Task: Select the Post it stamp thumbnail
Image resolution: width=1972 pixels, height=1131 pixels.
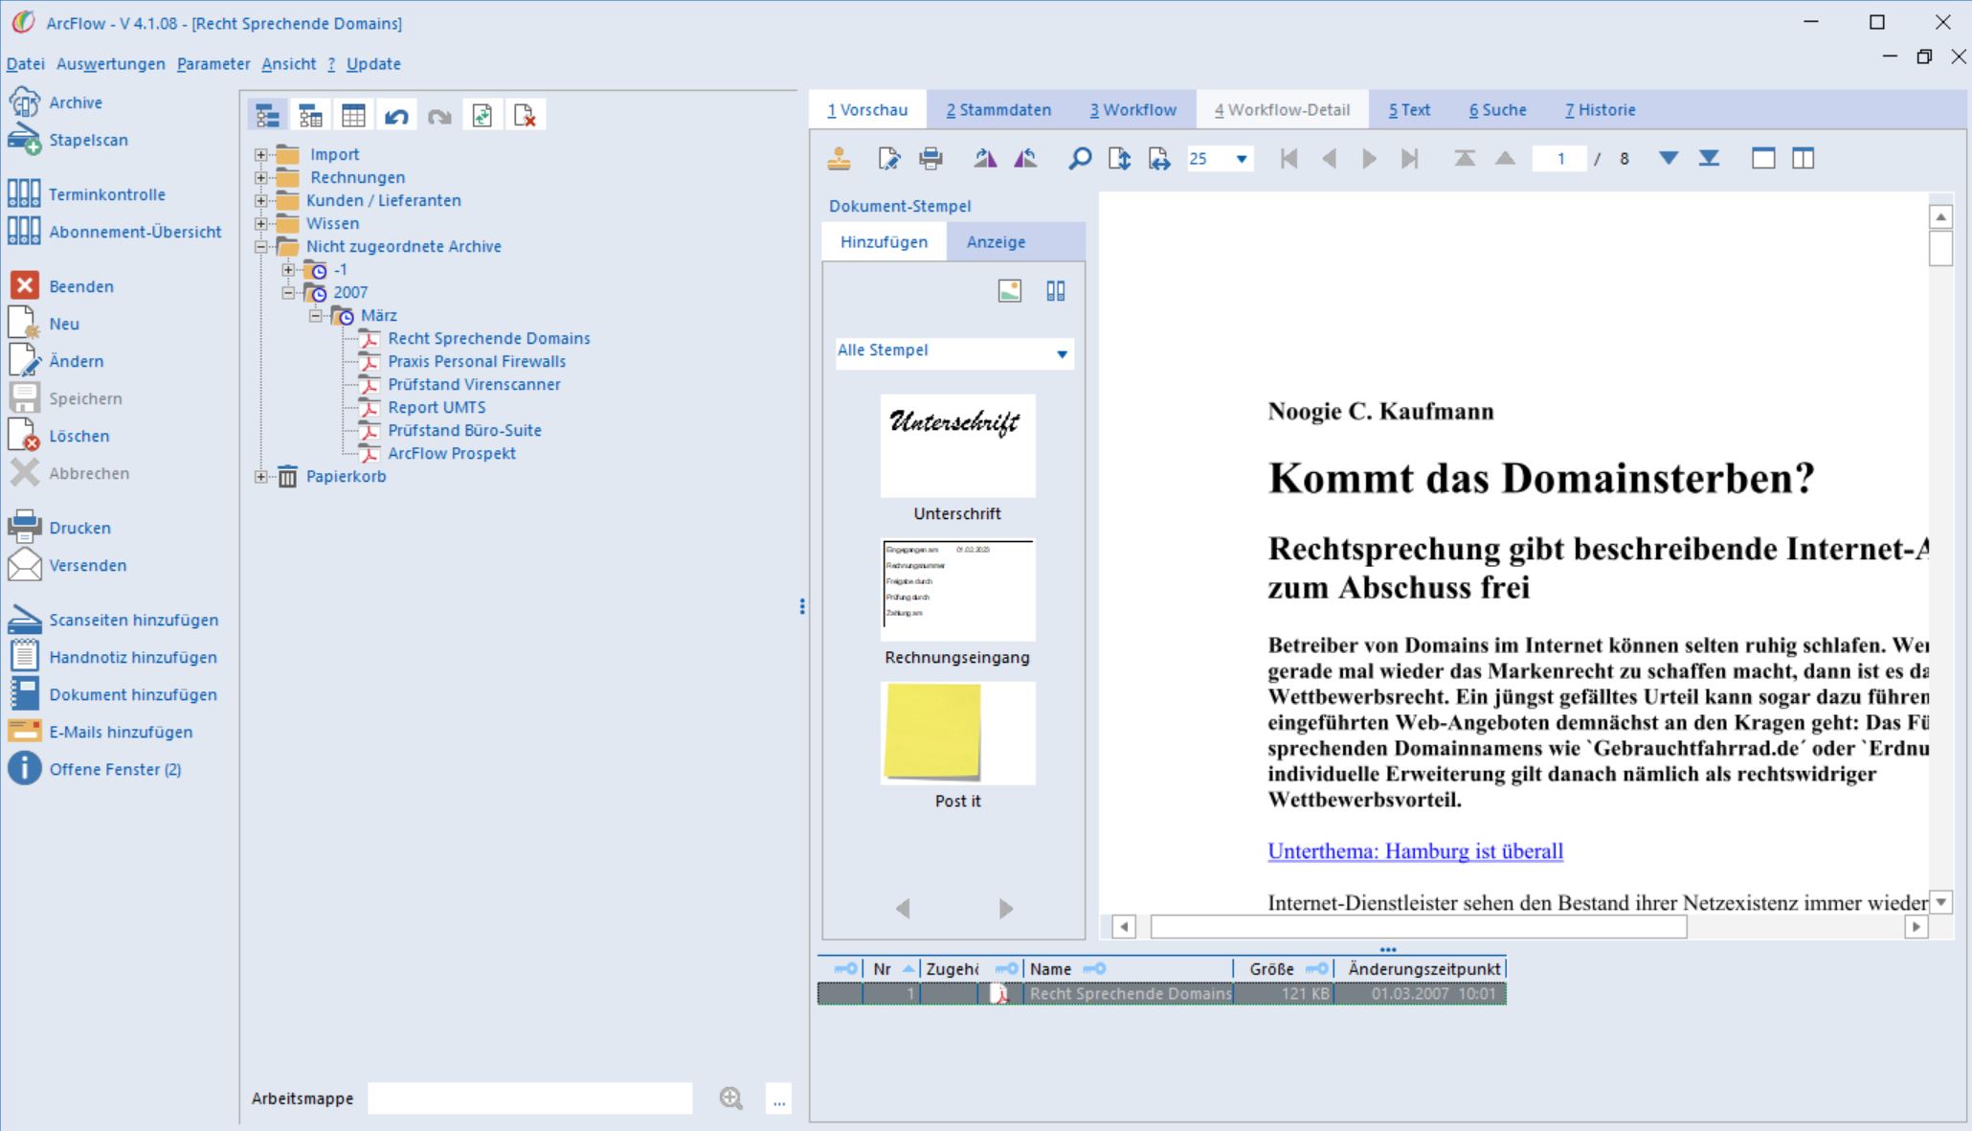Action: (957, 734)
